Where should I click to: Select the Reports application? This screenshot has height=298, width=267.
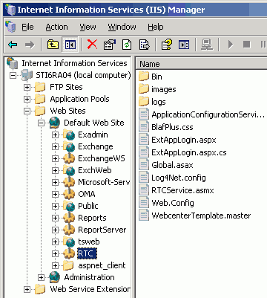coord(92,218)
